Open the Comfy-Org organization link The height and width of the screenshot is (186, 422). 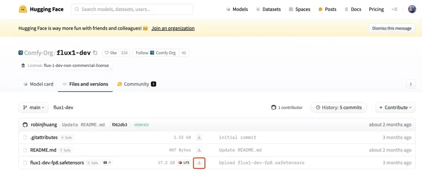(38, 53)
